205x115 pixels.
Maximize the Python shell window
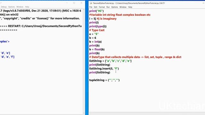coord(74,3)
